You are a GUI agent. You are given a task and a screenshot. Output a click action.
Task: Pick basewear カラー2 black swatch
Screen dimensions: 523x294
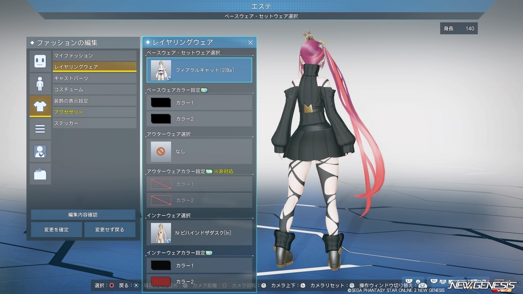coord(160,118)
